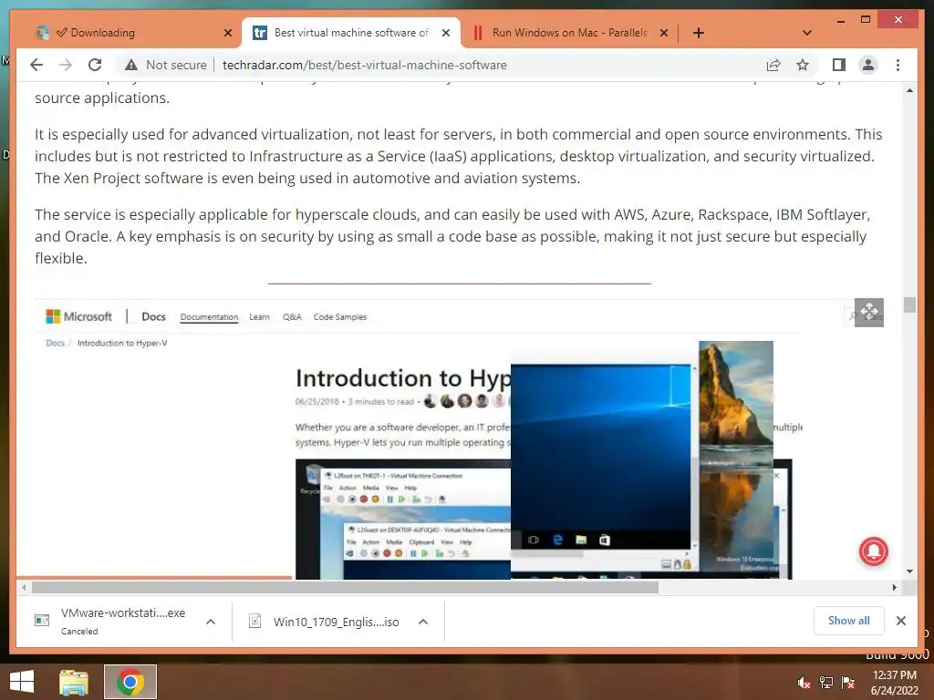Click the address bar URL field

click(365, 65)
